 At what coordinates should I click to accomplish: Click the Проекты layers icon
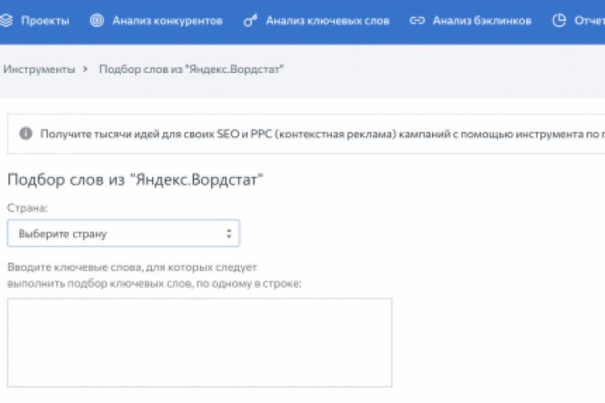click(x=6, y=20)
